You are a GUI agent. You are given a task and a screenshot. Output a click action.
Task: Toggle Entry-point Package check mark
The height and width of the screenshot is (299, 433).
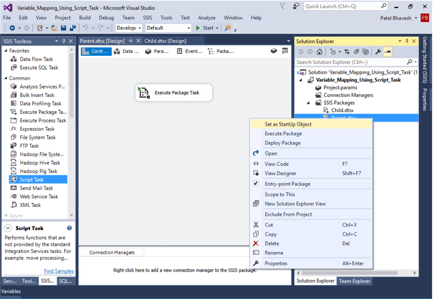pyautogui.click(x=256, y=183)
